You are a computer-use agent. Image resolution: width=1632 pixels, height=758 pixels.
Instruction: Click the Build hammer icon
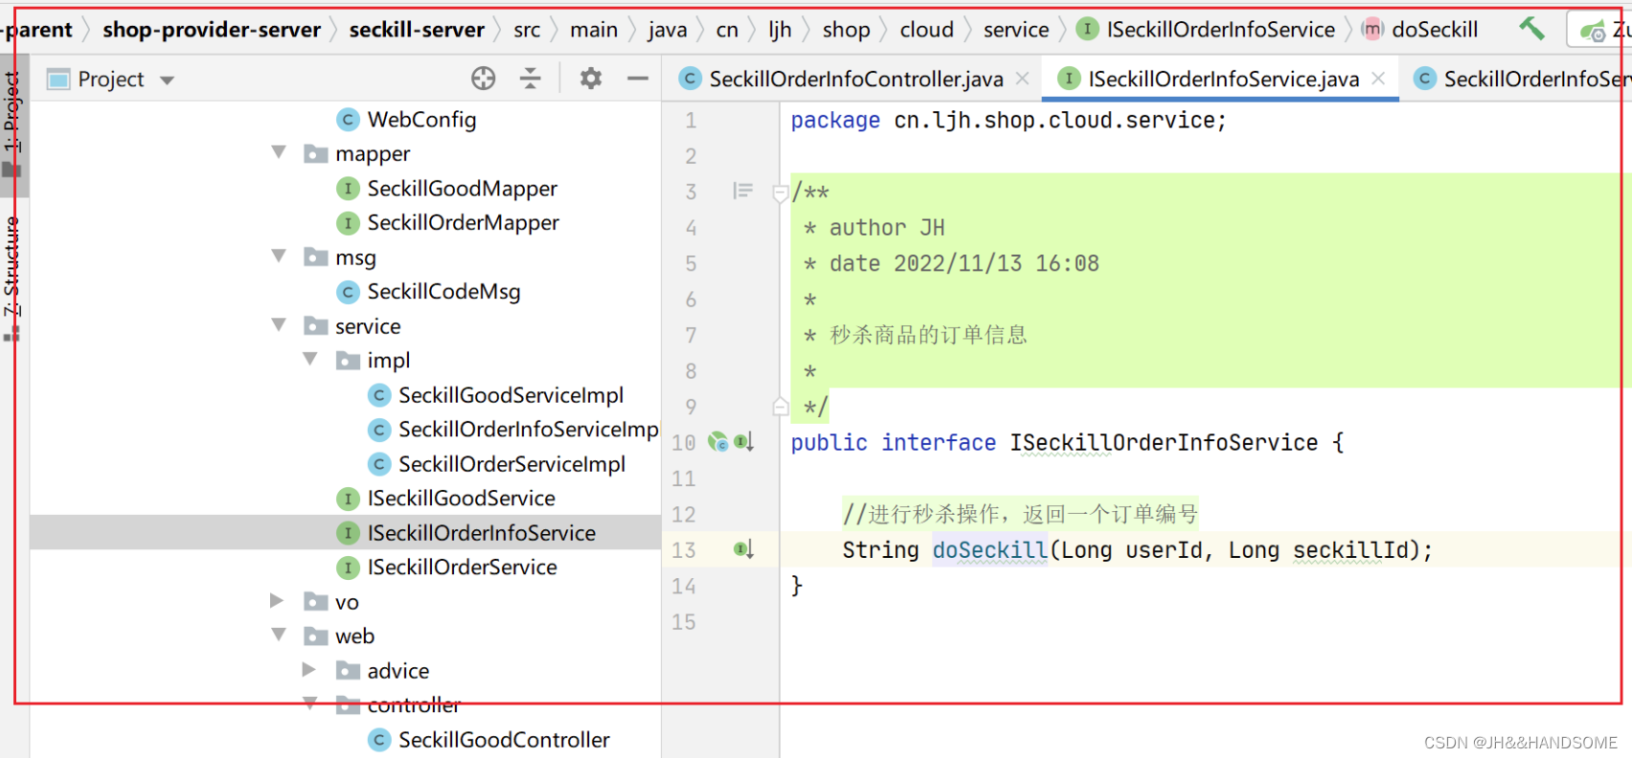coord(1531,29)
